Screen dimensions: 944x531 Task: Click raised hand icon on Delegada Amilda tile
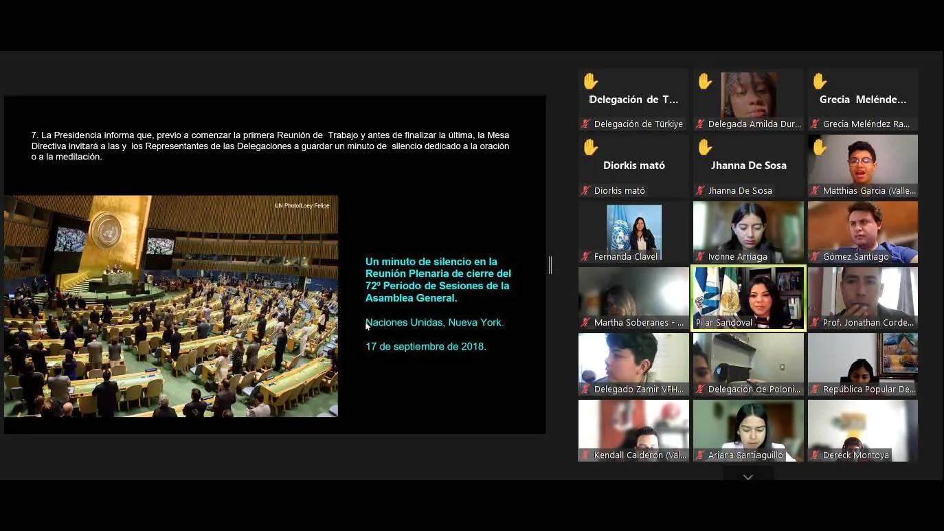(705, 82)
